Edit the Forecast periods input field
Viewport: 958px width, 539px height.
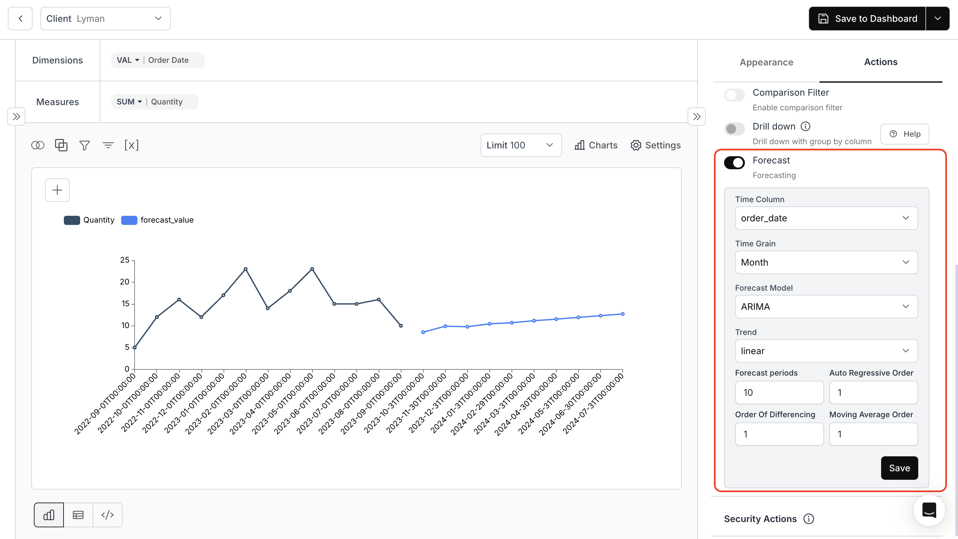779,393
